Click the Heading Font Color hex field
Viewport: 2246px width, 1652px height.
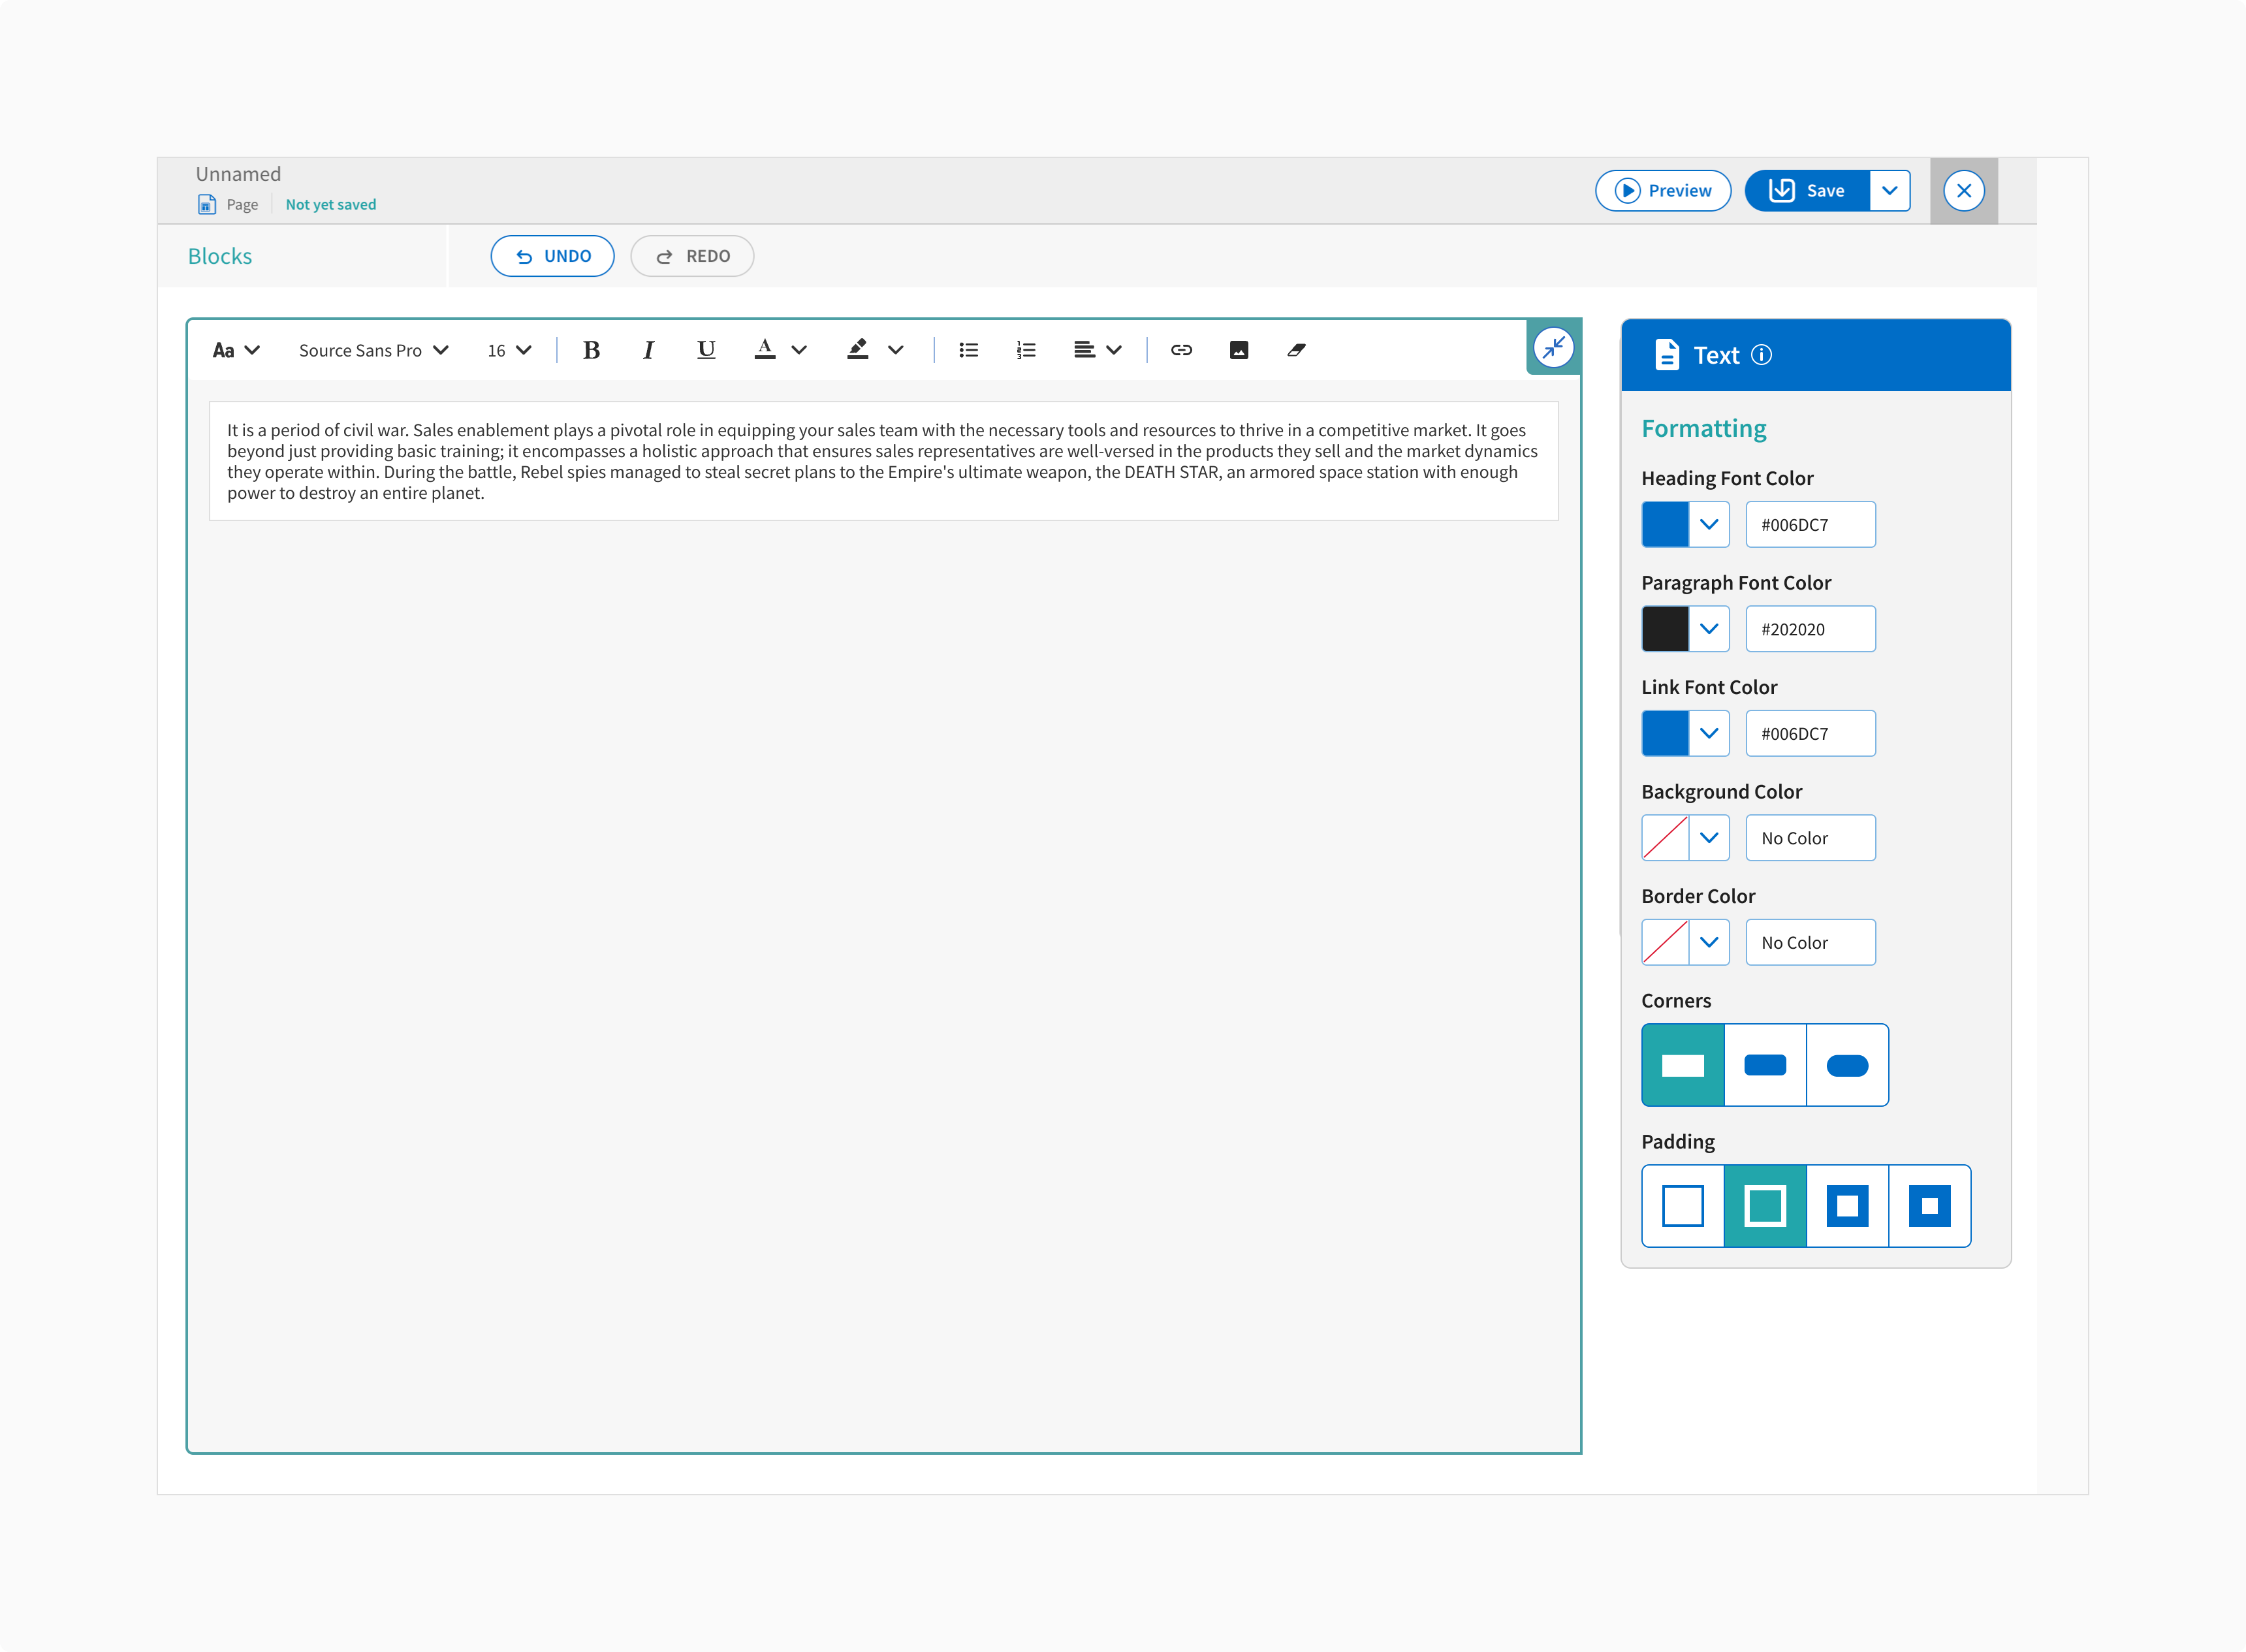pyautogui.click(x=1810, y=525)
